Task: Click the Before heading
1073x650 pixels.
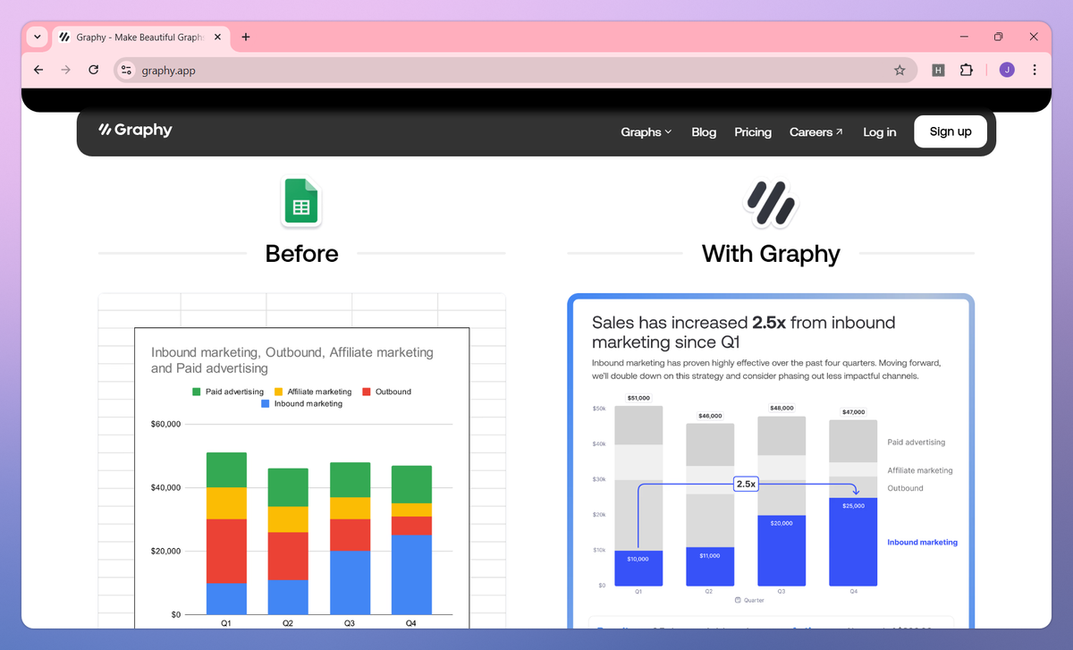Action: (x=302, y=253)
